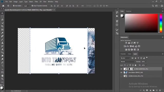The image size is (164, 92).
Task: Open the layer filter Kind dropdown
Action: (125, 58)
